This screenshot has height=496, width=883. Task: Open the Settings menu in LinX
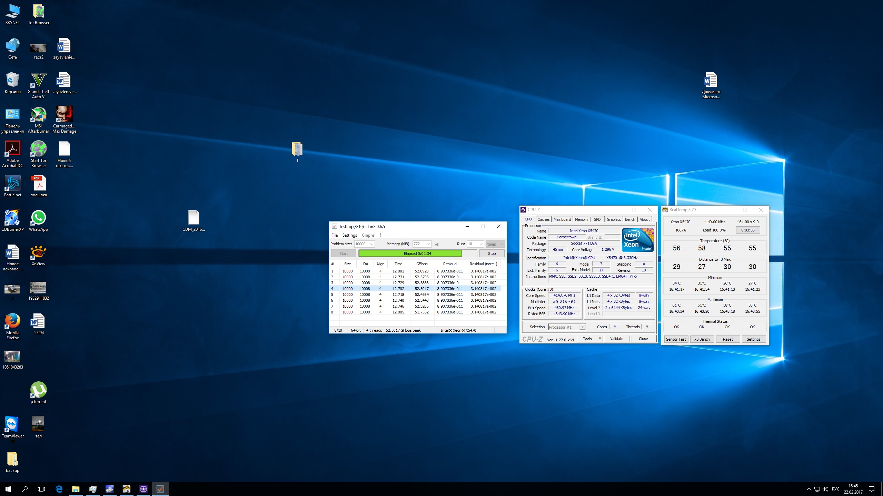[x=349, y=235]
